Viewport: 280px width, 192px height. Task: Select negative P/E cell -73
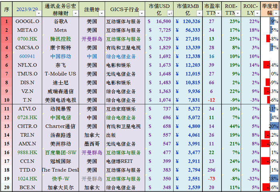pyautogui.click(x=212, y=178)
